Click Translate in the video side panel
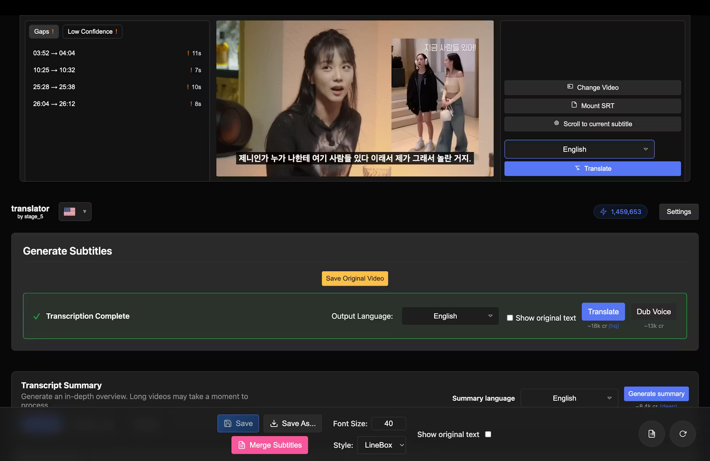Screen dimensions: 710x461 [592, 168]
